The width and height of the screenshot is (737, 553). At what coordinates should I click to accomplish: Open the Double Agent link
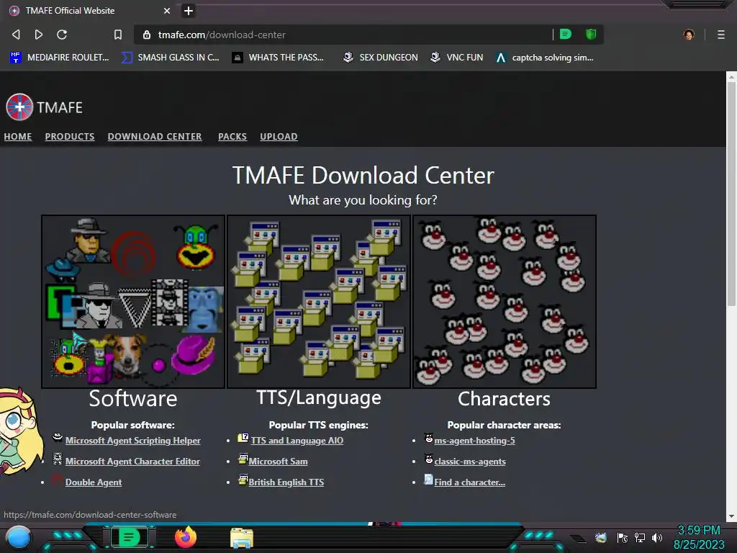(94, 482)
